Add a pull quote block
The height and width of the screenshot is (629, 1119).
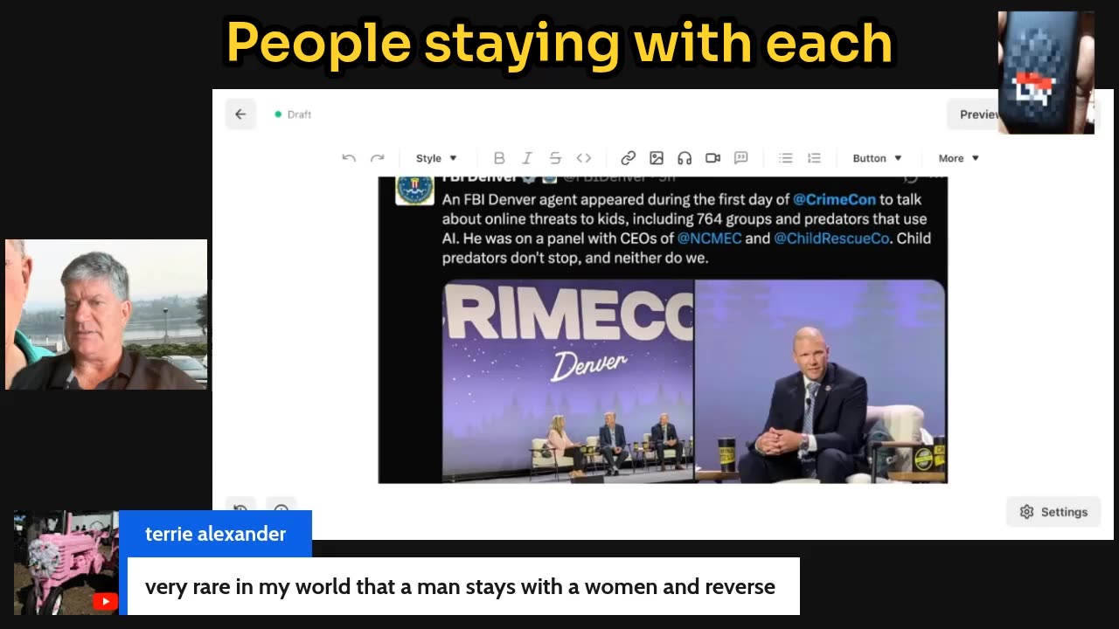tap(741, 158)
